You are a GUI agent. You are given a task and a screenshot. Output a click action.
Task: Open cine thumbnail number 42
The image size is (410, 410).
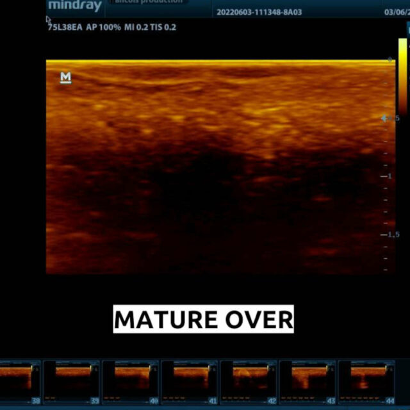tap(249, 382)
